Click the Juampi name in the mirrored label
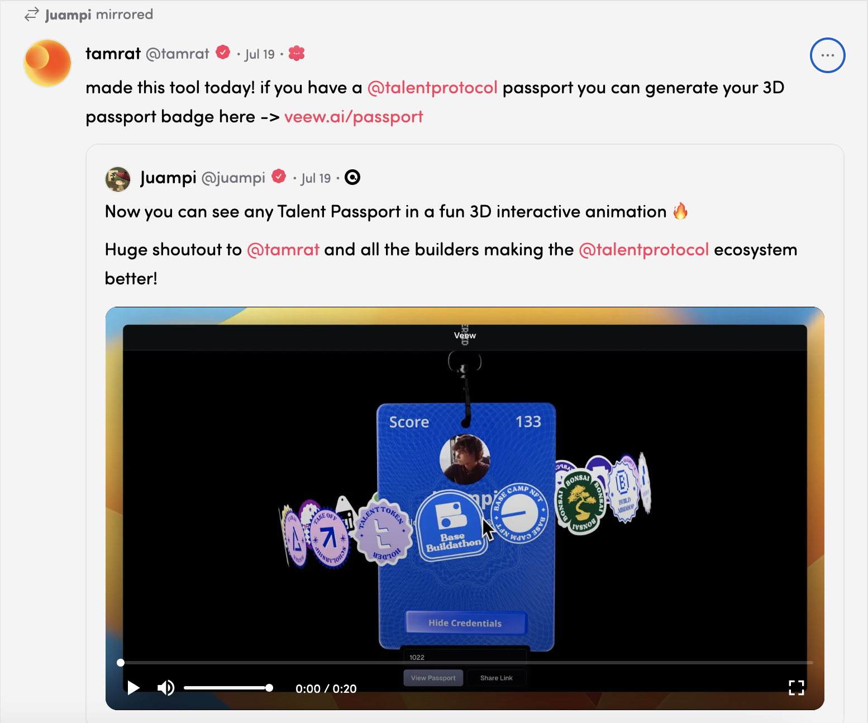This screenshot has height=723, width=868. click(68, 15)
